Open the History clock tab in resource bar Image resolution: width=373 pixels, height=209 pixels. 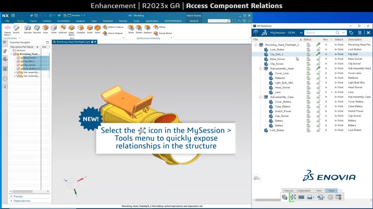pyautogui.click(x=5, y=79)
